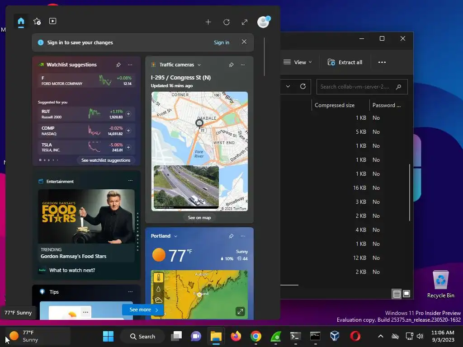
Task: Switch File Explorer to details view
Action: point(397,294)
